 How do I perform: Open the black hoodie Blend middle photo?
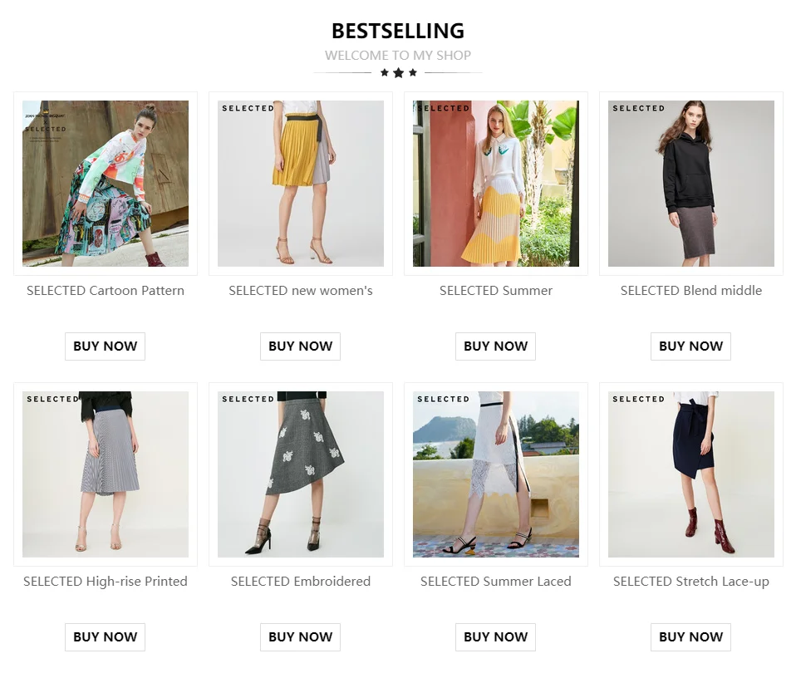[x=691, y=183]
